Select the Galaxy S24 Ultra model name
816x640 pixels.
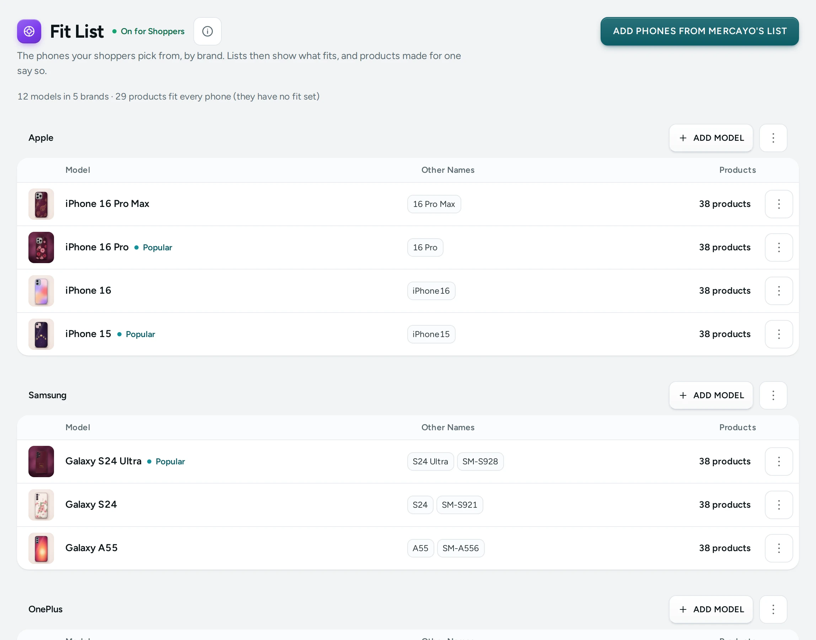click(103, 461)
